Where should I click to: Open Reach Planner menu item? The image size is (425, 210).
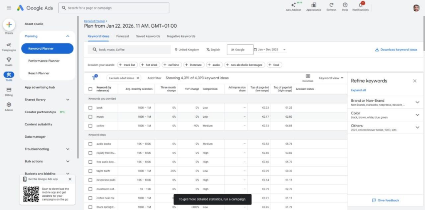pyautogui.click(x=39, y=73)
